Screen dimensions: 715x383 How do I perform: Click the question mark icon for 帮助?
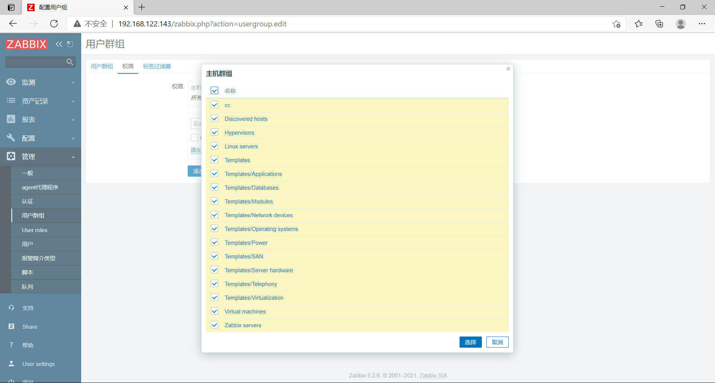tap(11, 345)
